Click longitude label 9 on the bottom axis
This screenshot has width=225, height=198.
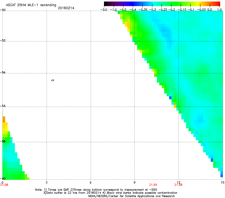[134, 182]
